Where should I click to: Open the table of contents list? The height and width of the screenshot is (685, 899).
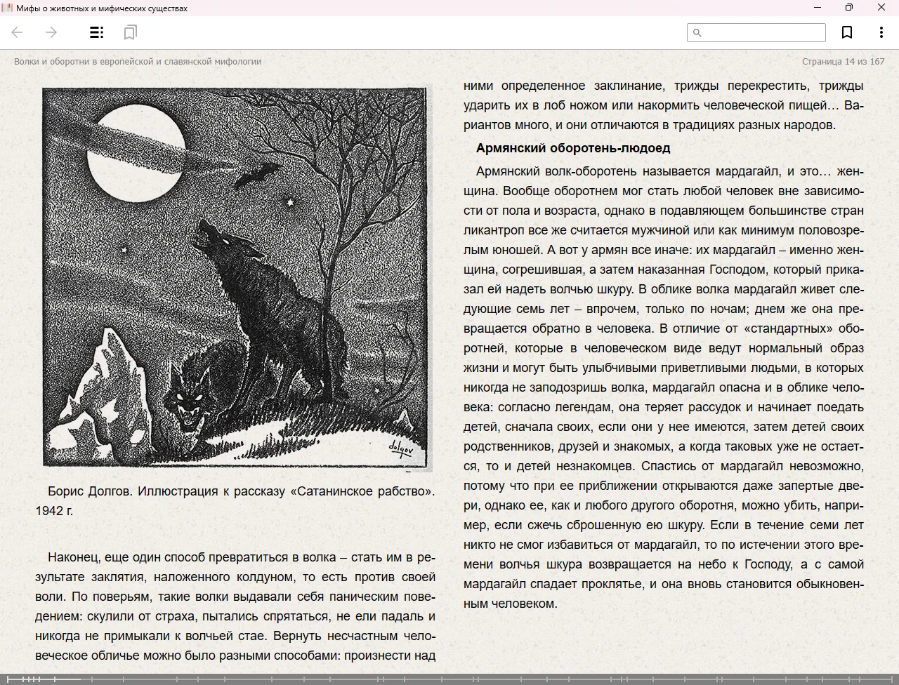[x=97, y=32]
